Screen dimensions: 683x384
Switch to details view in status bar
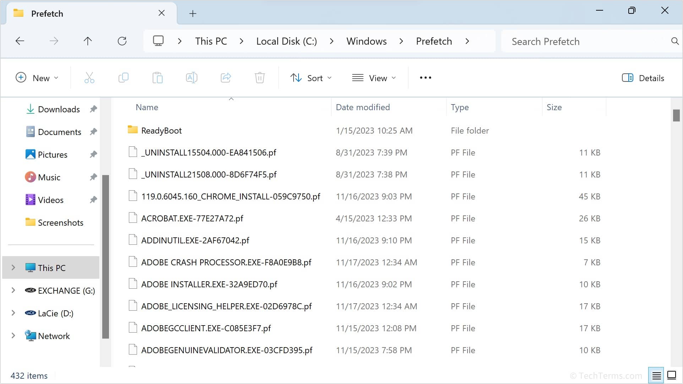point(656,375)
